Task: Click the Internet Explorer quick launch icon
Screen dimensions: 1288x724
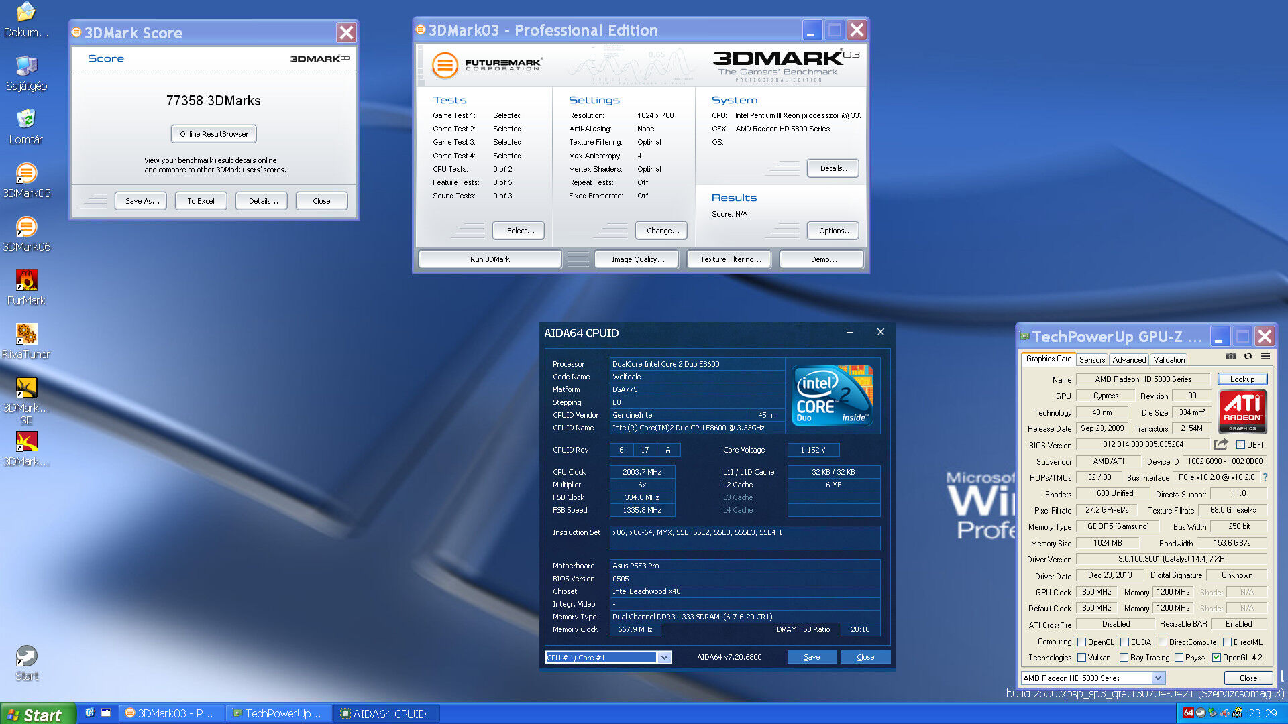Action: coord(89,713)
